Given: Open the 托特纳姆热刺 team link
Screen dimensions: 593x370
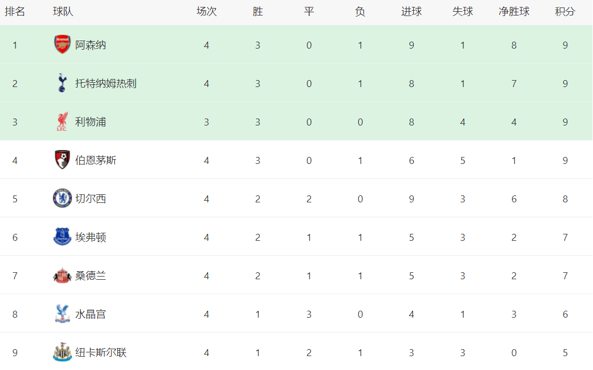Looking at the screenshot, I should click(106, 83).
